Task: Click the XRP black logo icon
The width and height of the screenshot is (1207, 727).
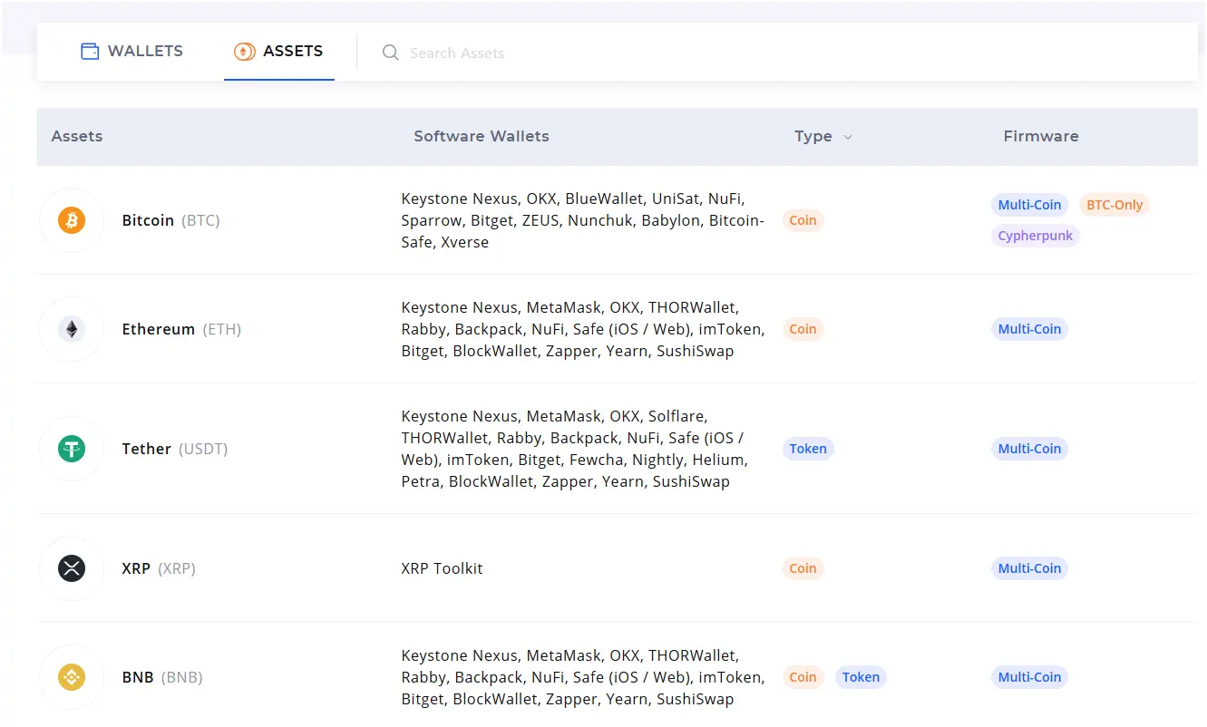Action: pos(72,568)
